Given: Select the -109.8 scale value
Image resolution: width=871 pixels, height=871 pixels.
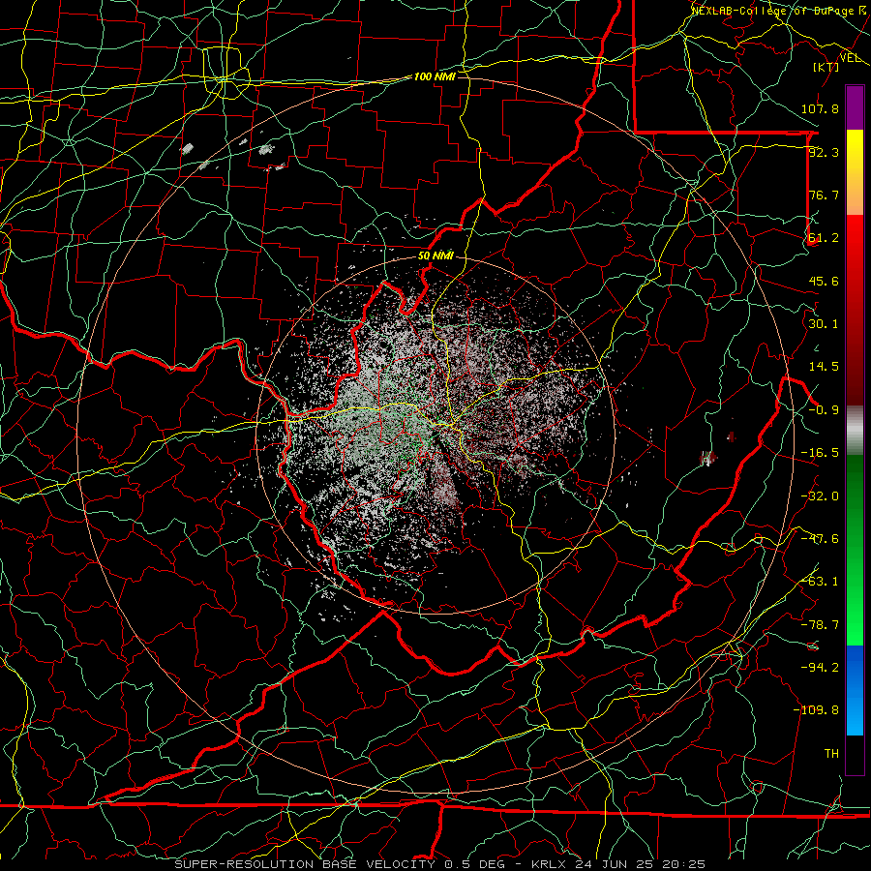Looking at the screenshot, I should click(x=816, y=710).
